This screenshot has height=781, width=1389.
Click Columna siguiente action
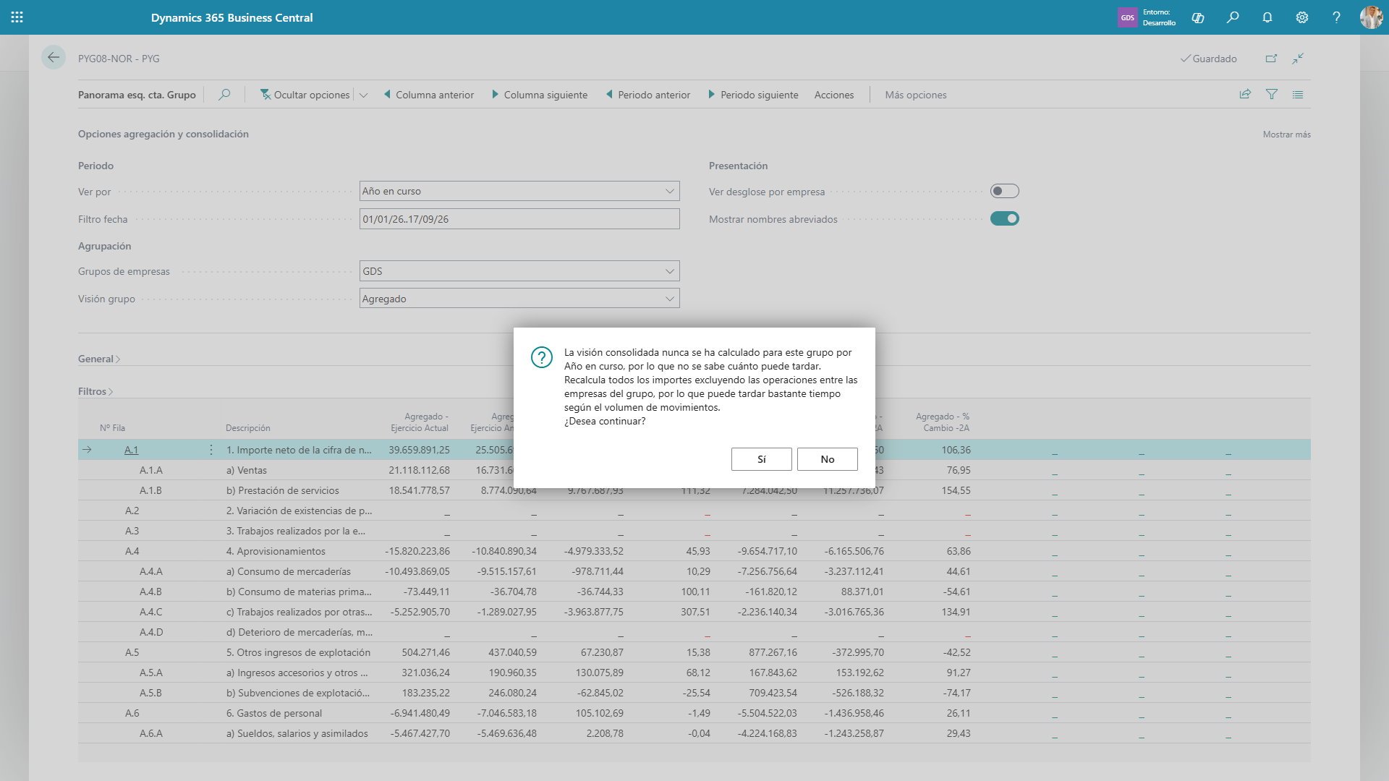tap(540, 95)
